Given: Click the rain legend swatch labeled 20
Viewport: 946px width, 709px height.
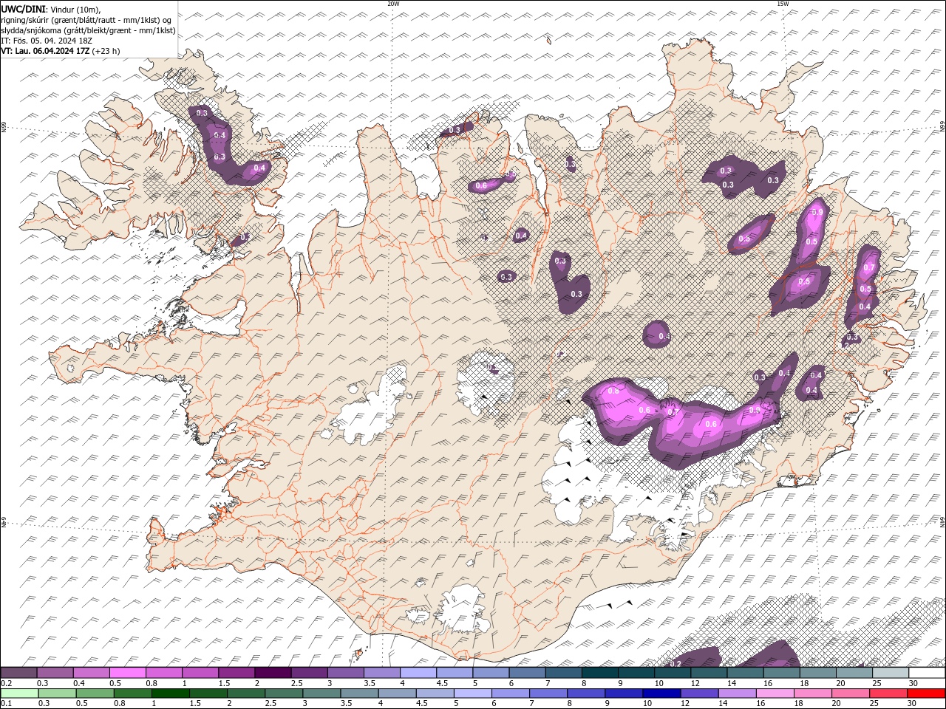Looking at the screenshot, I should point(851,693).
